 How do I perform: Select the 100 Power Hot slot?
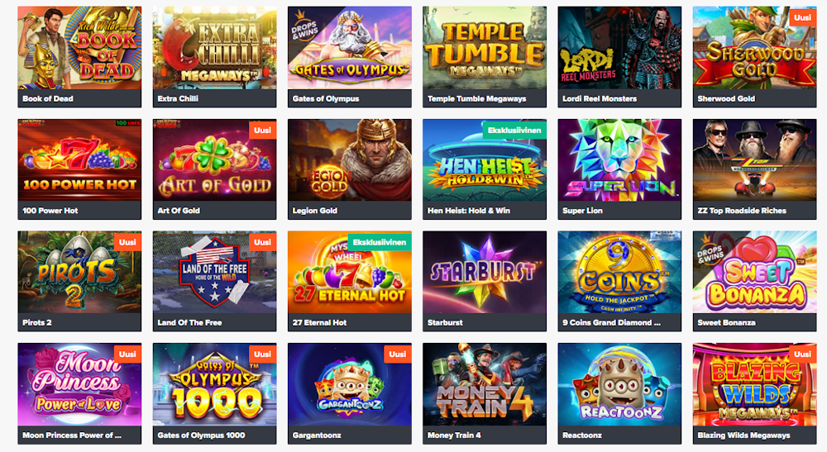[x=79, y=169]
